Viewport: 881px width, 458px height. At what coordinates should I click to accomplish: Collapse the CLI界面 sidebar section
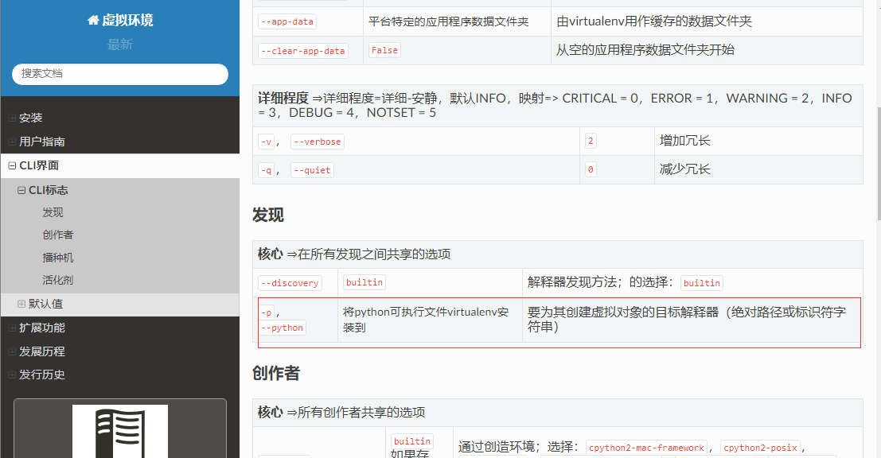pos(12,166)
